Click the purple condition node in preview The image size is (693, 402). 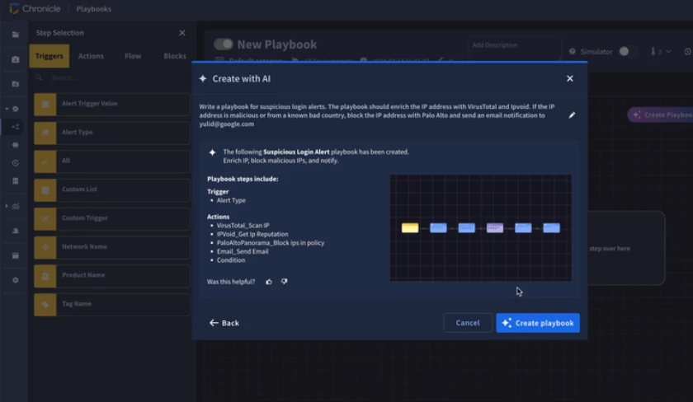coord(494,227)
